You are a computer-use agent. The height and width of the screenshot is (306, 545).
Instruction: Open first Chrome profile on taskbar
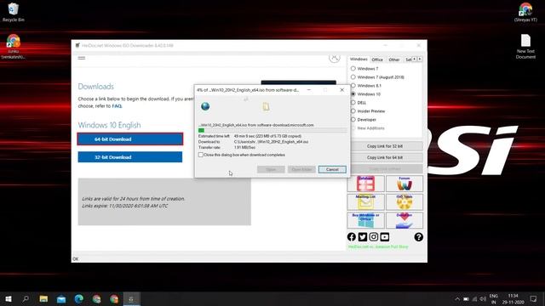point(96,298)
